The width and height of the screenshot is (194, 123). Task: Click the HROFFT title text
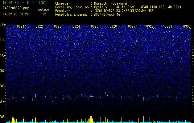[19, 2]
